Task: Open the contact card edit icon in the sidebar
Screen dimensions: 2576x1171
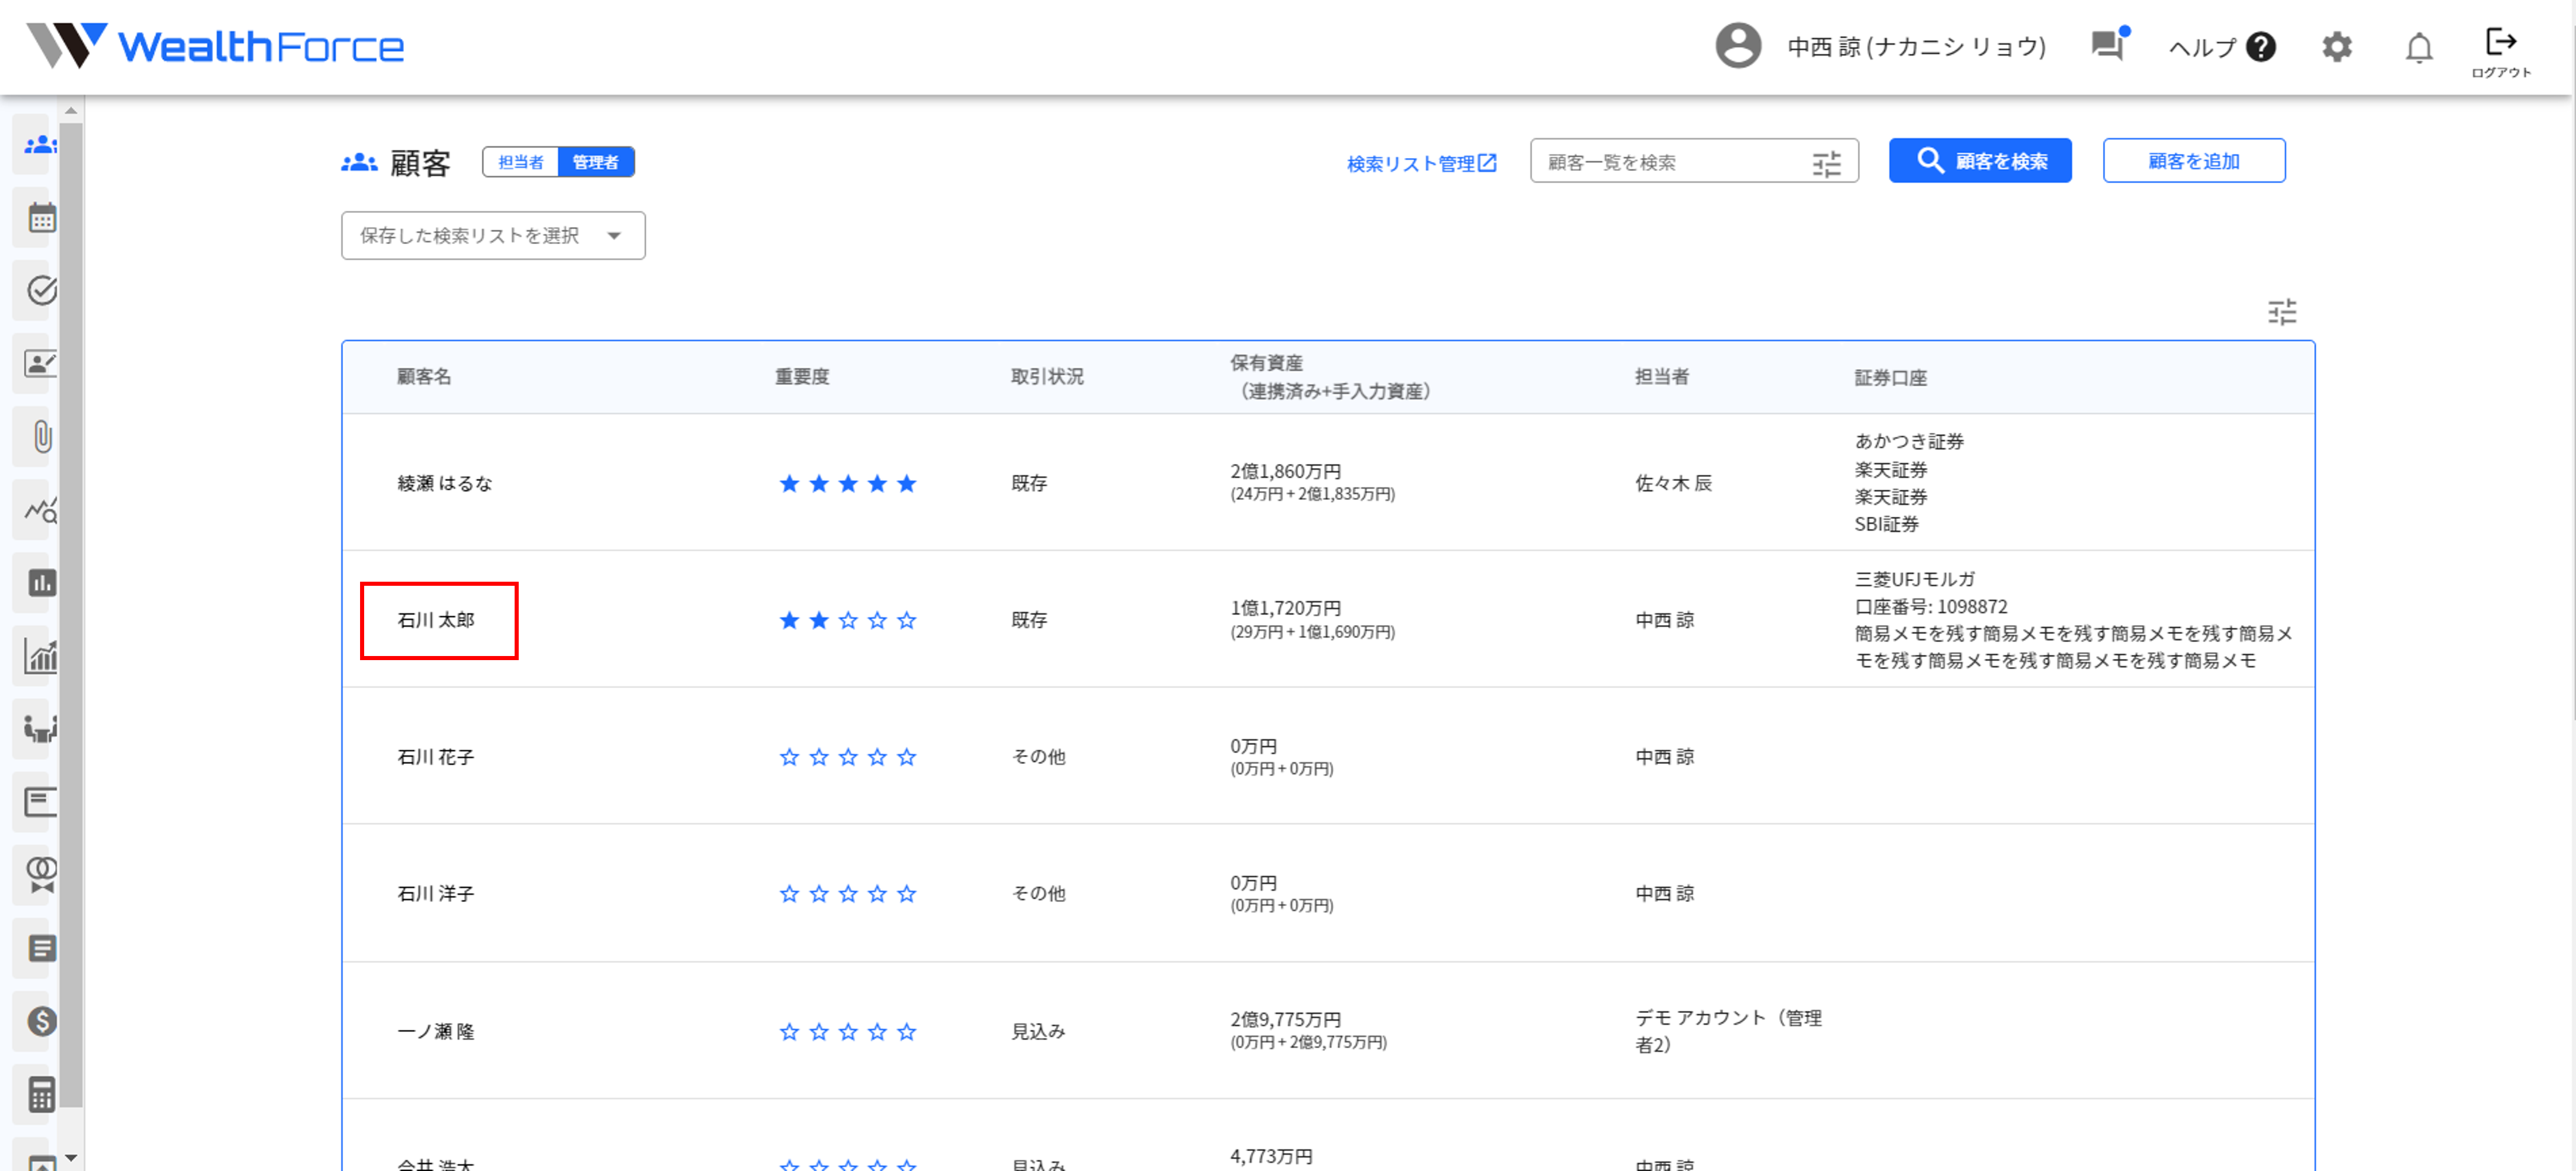Action: [41, 364]
